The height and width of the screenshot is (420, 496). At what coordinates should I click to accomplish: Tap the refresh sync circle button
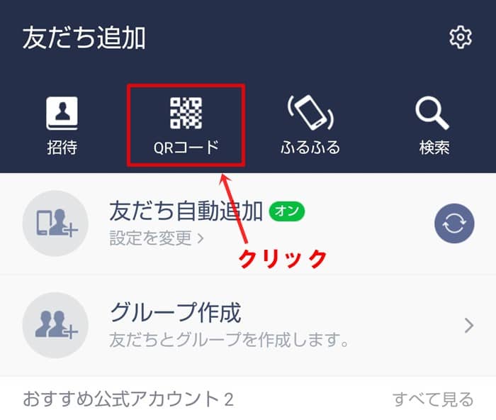point(454,223)
